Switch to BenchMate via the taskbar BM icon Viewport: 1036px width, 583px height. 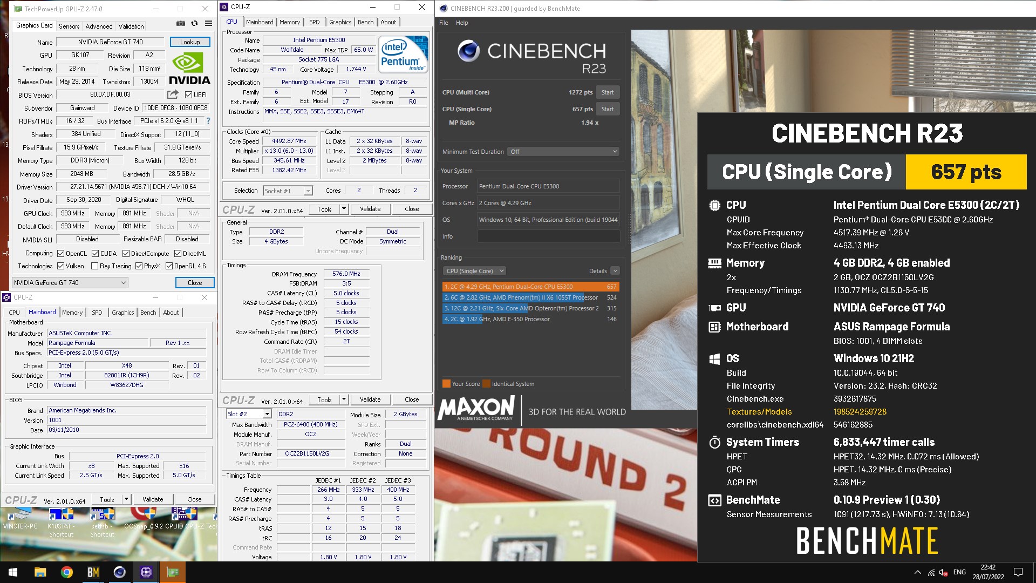[x=93, y=572]
